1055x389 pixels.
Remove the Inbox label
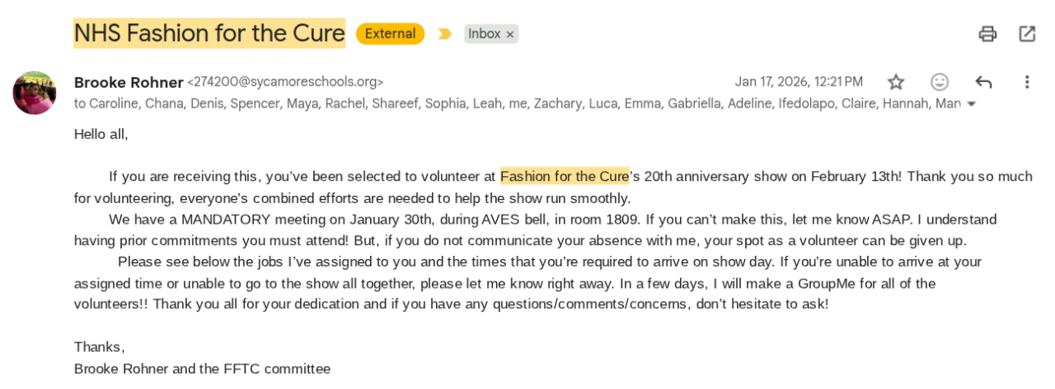(510, 35)
